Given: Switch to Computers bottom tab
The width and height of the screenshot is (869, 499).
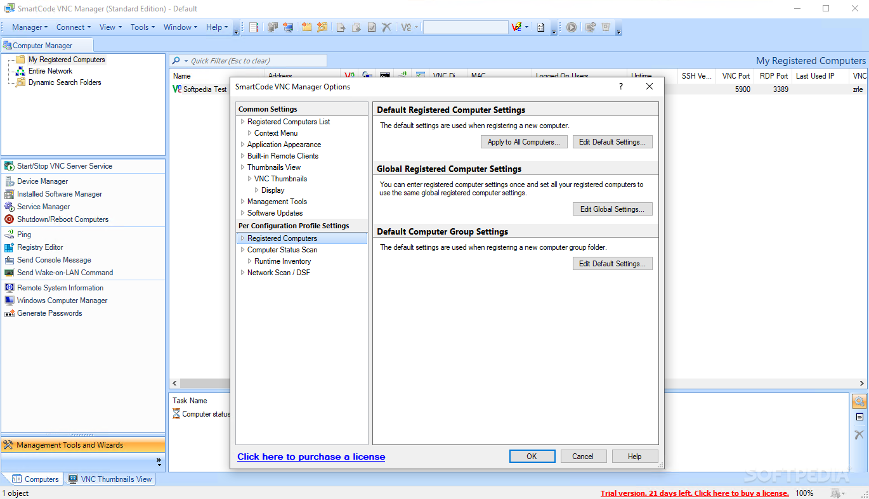Looking at the screenshot, I should [36, 479].
